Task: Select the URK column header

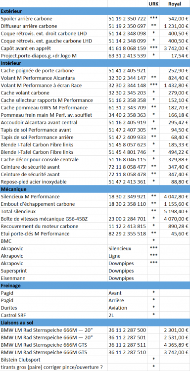Action: click(x=153, y=4)
